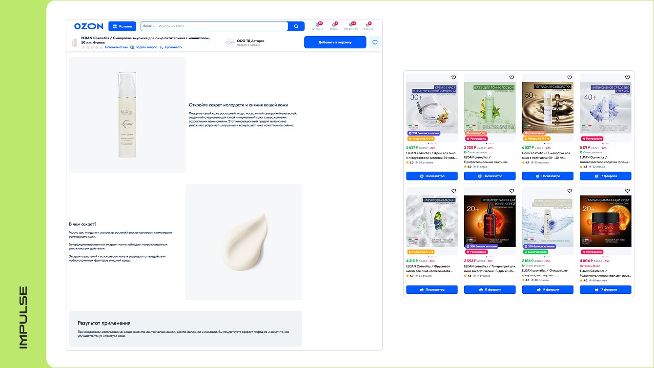This screenshot has height=368, width=654.
Task: Click the Оставить отзыв link
Action: (116, 47)
